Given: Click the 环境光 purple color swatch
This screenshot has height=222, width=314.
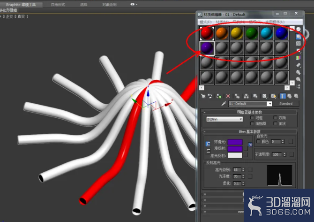Looking at the screenshot, I should 235,142.
